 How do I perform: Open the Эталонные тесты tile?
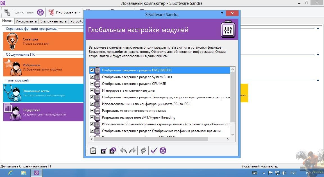(43, 93)
